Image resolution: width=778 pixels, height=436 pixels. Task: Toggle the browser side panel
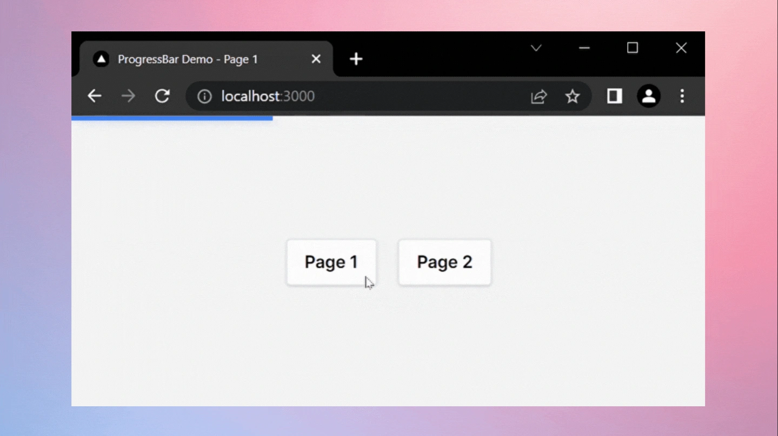point(614,96)
